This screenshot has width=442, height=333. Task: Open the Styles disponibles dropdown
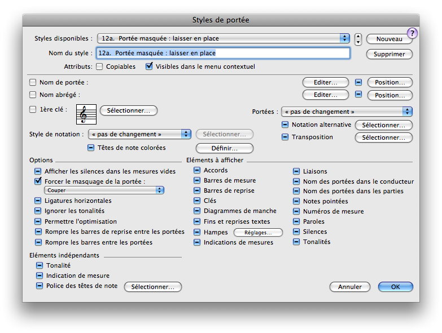224,38
